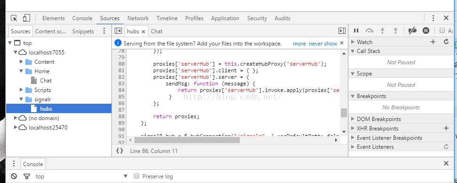Click the Step out of function icon
457x183 pixels.
coord(395,30)
